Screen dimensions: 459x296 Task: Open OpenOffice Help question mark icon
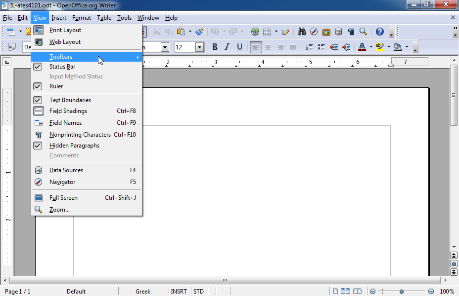pos(380,32)
